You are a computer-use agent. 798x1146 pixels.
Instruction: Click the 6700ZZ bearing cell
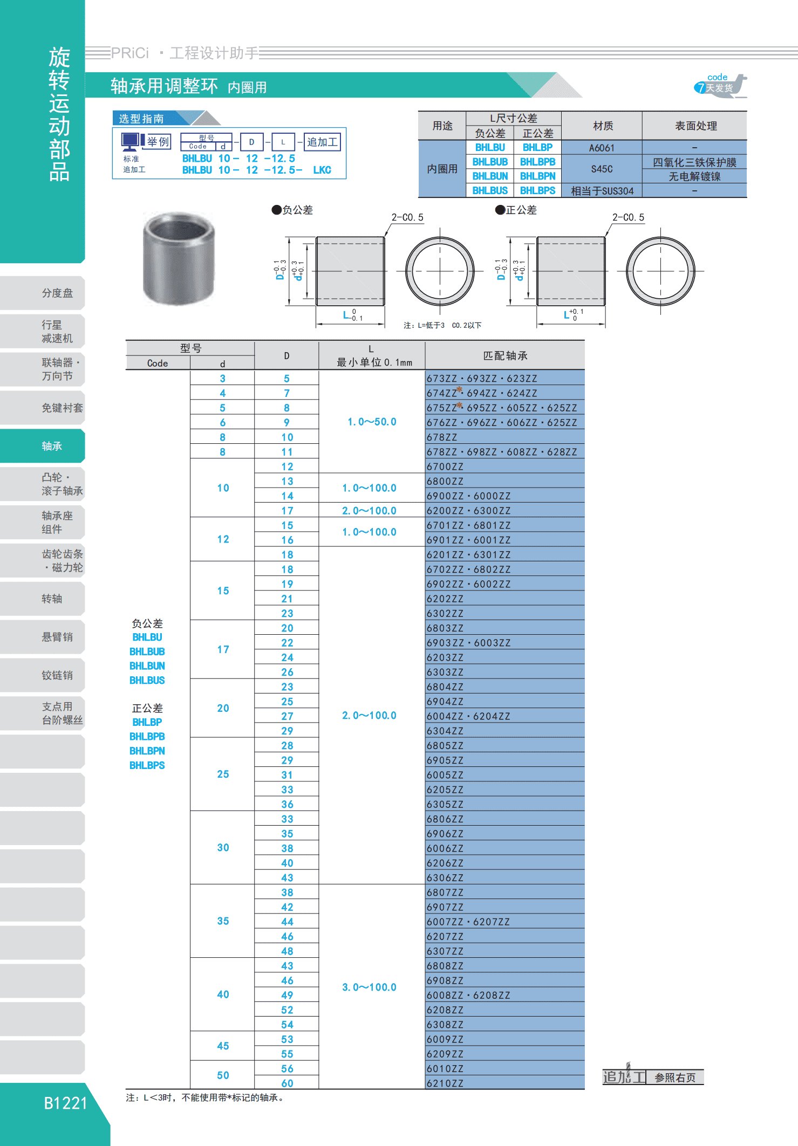[505, 466]
